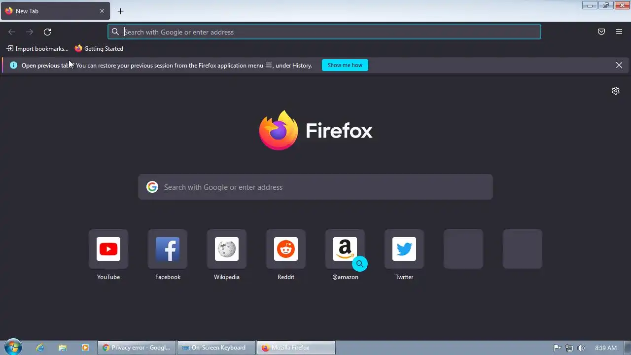Switch to Privacy error Chrome taskbar window
This screenshot has height=355, width=631.
click(x=137, y=348)
